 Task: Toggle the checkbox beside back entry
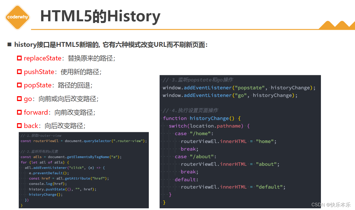19,126
